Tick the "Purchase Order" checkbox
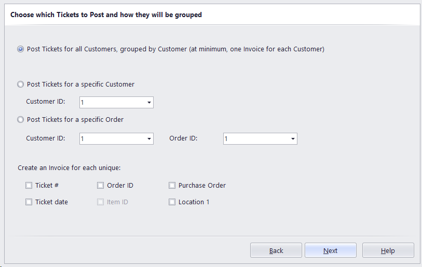Image resolution: width=422 pixels, height=267 pixels. (172, 185)
